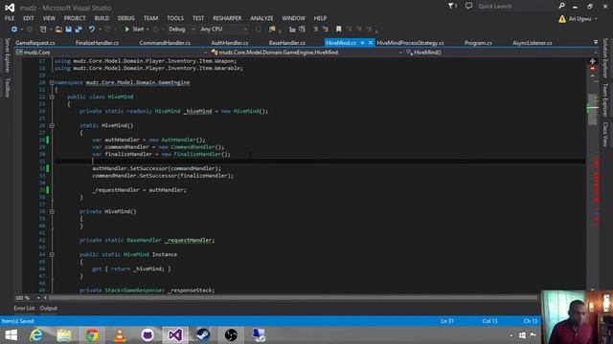Open the ANALYZE menu

[x=261, y=18]
